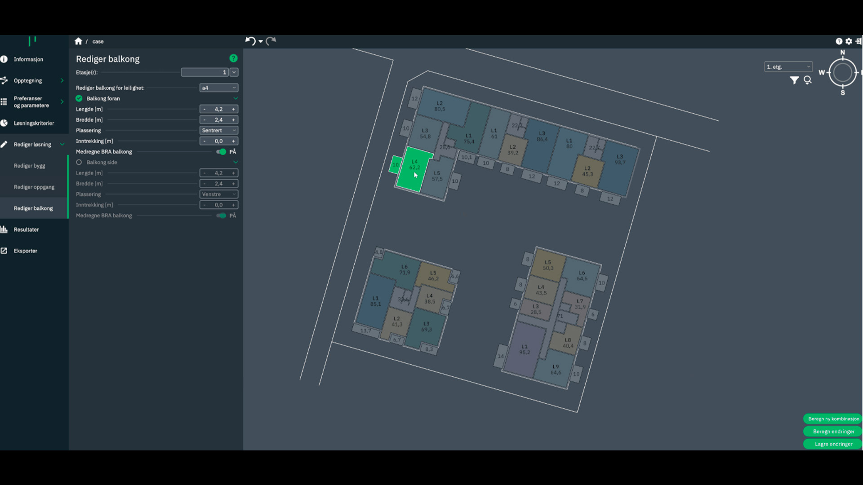Click the home icon in breadcrumb
Screen dimensions: 863x485
click(x=78, y=41)
